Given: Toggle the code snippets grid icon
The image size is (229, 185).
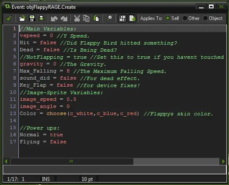Looking at the screenshot, I should 122,18.
